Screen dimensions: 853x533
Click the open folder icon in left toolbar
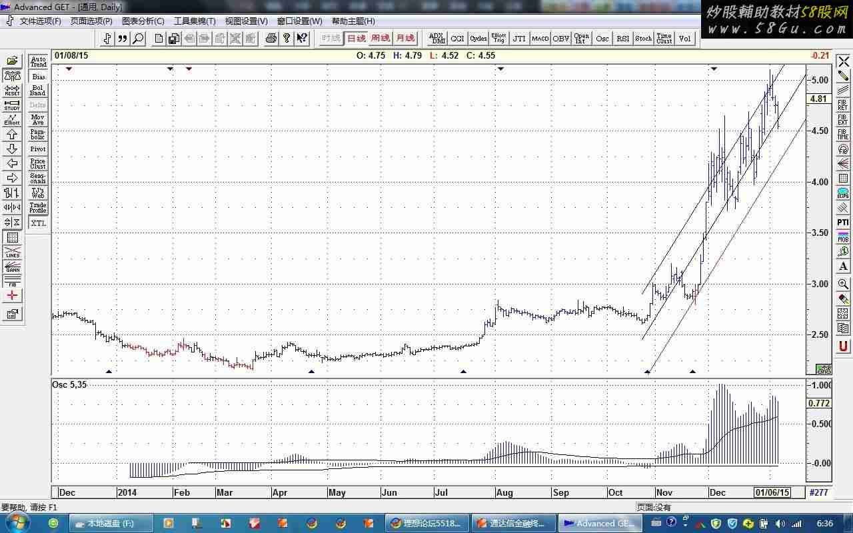coord(12,61)
